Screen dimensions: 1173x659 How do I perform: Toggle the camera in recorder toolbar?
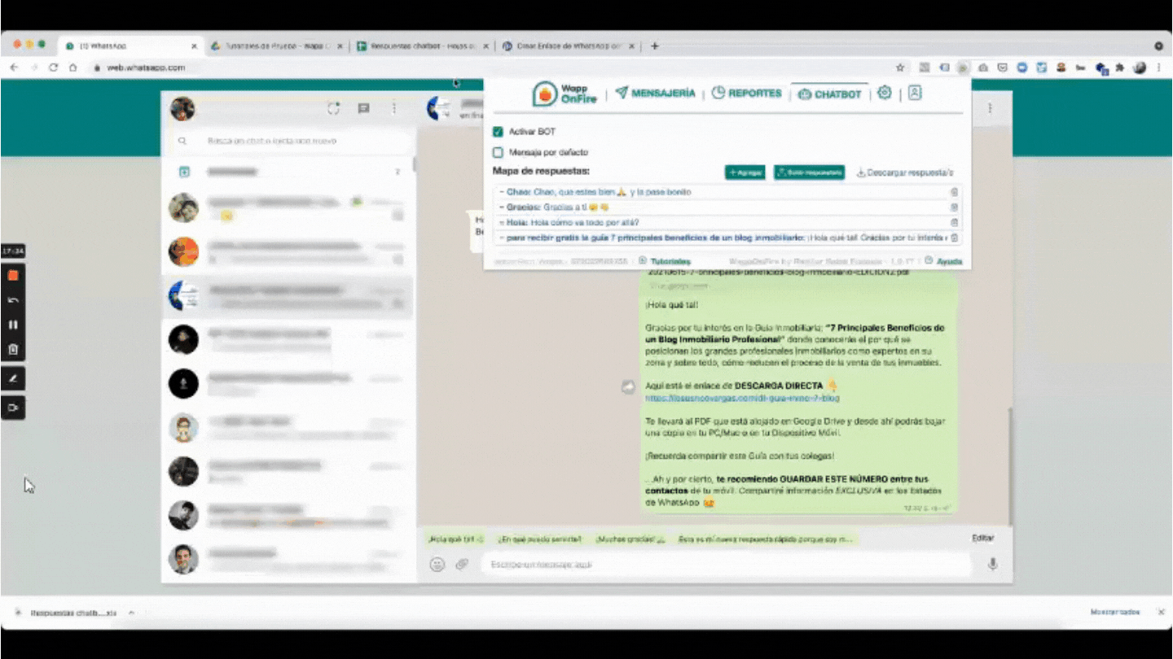(x=13, y=408)
